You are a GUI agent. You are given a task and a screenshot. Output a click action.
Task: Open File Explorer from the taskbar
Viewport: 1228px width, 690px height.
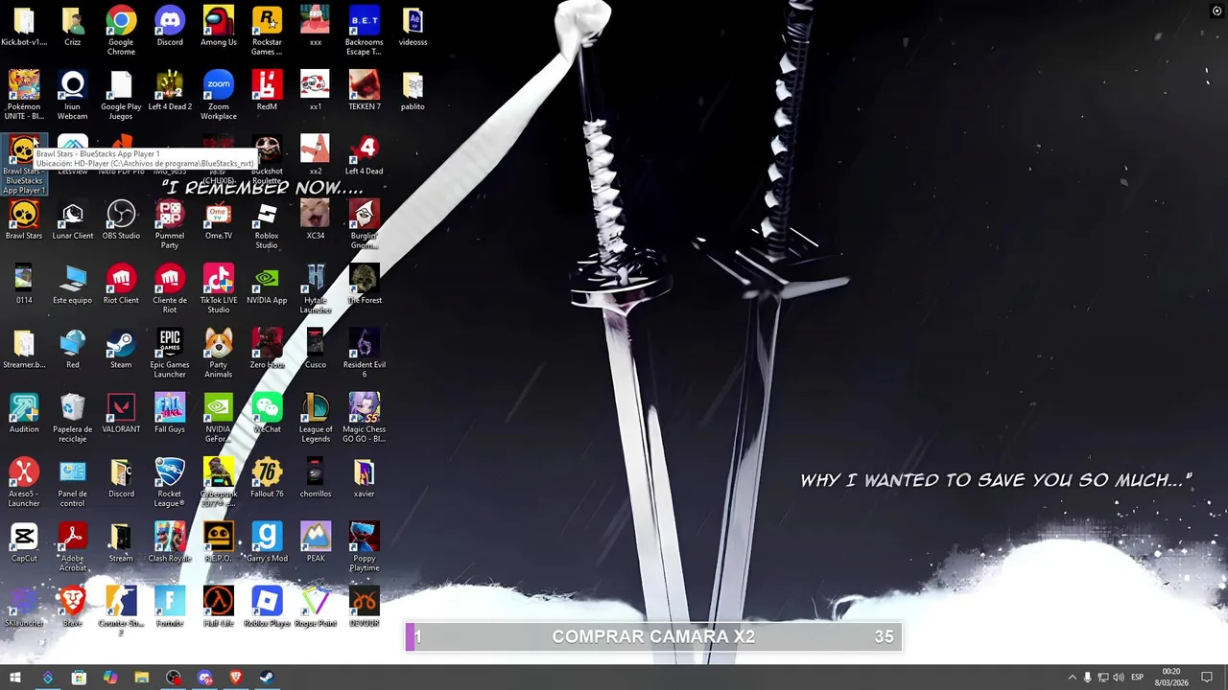[142, 678]
